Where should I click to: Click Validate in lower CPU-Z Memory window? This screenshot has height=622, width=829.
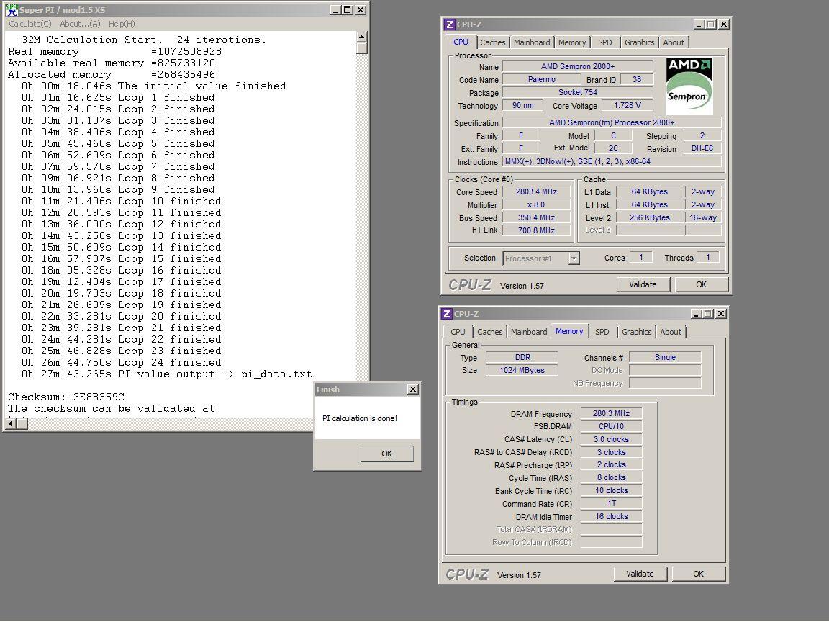click(x=640, y=574)
